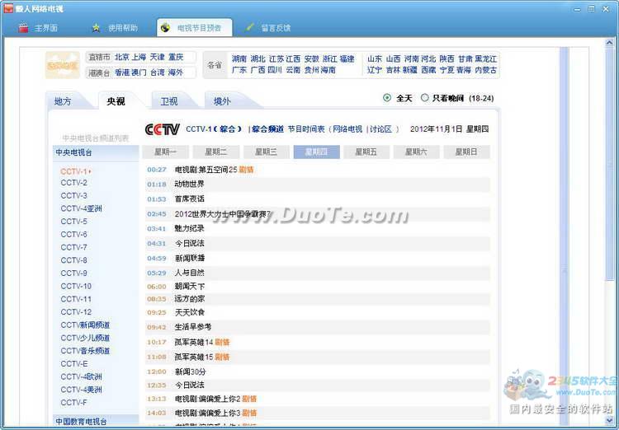This screenshot has height=430, width=619.
Task: Switch to the 电视节目预告 tab
Action: [194, 27]
